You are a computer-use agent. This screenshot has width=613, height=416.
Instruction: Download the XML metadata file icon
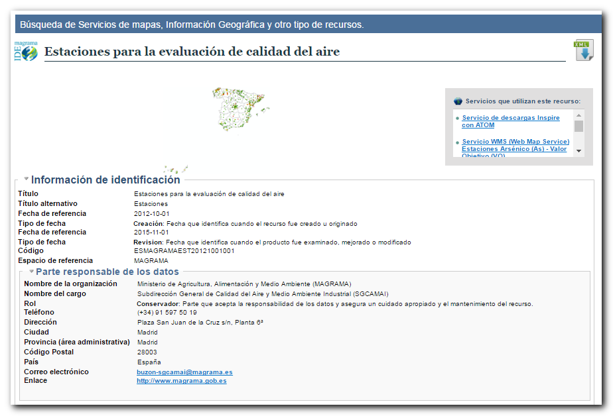tap(584, 50)
